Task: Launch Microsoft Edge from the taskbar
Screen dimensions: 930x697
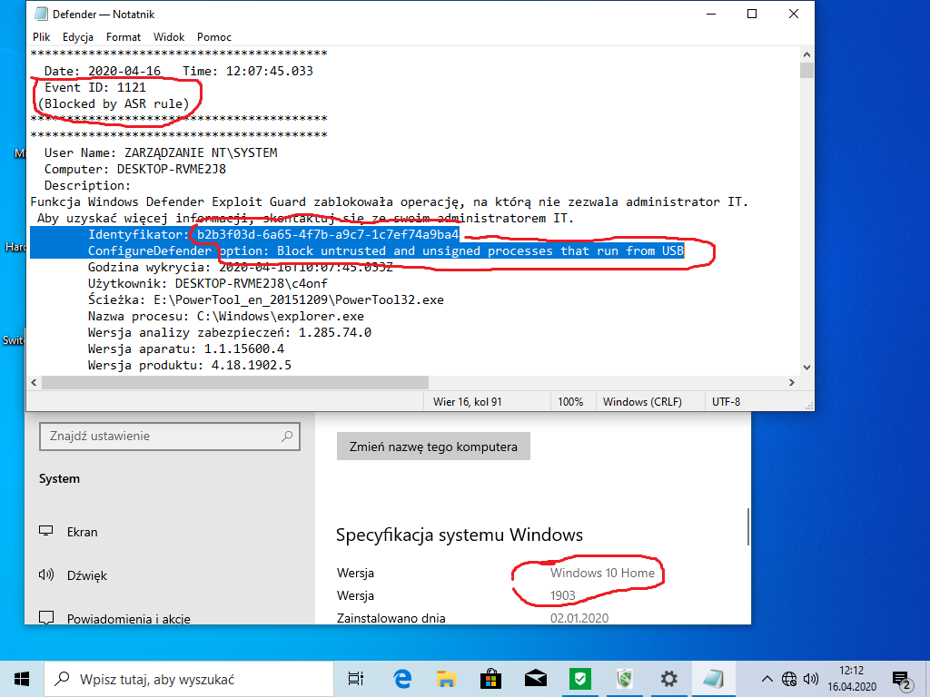Action: point(402,679)
